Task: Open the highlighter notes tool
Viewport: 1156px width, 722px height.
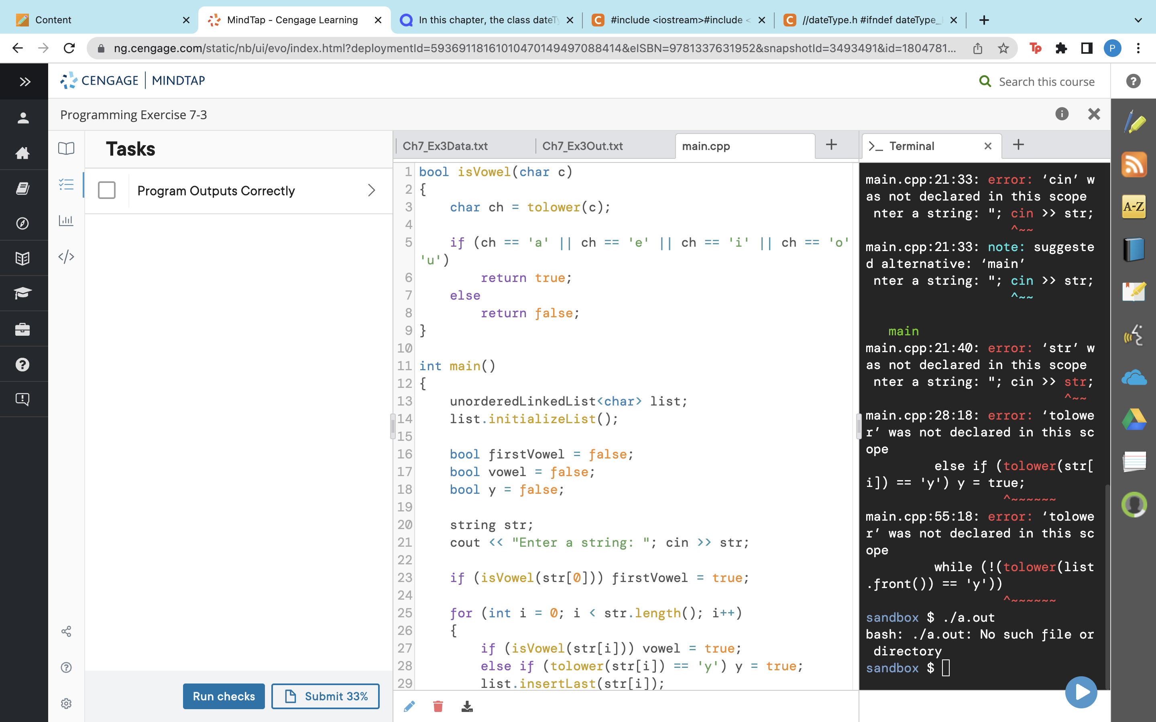Action: pos(1134,292)
